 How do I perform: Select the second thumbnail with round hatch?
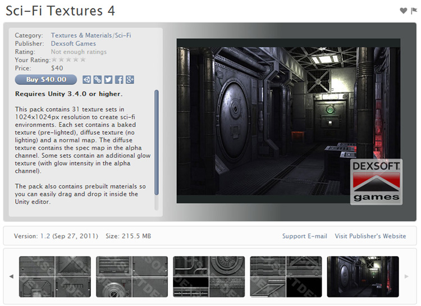coord(132,277)
